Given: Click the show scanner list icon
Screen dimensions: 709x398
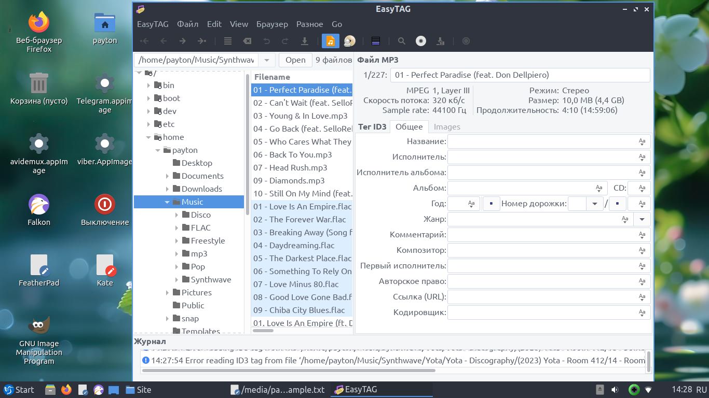Looking at the screenshot, I should pyautogui.click(x=228, y=41).
